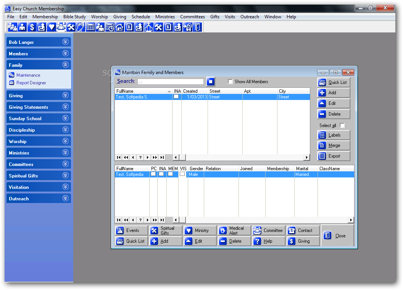The width and height of the screenshot is (403, 290).
Task: Toggle the member row INA checkbox
Action: [x=161, y=174]
